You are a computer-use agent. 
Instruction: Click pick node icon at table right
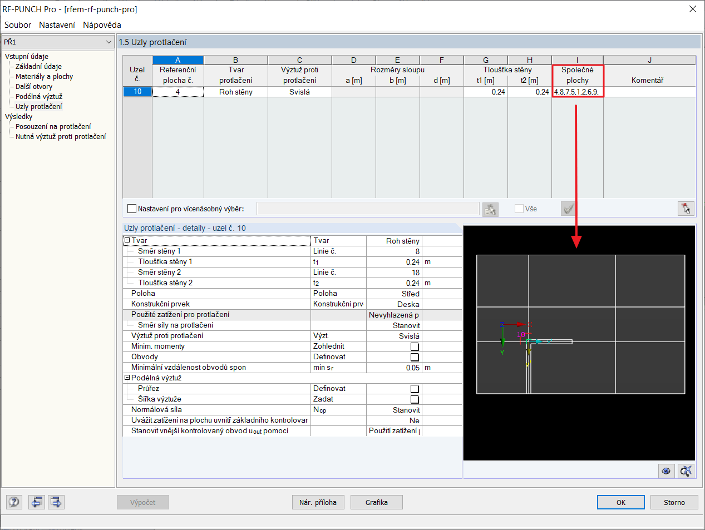686,209
